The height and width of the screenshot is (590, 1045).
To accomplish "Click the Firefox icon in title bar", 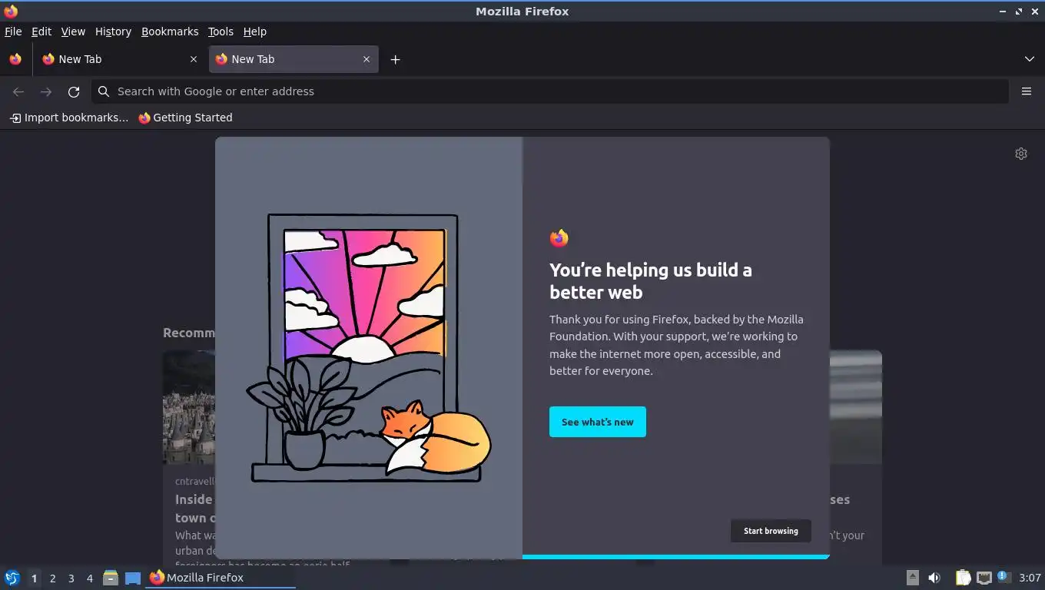I will click(11, 12).
